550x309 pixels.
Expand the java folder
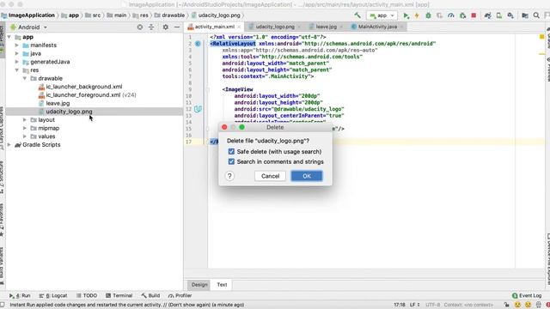click(x=17, y=53)
